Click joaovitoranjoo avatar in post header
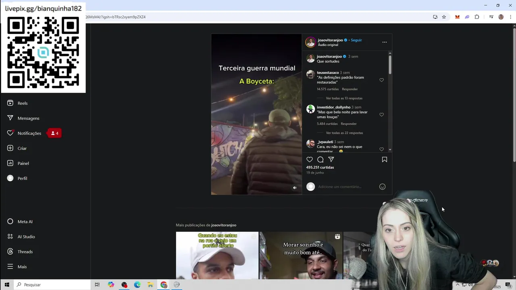516x290 pixels. tap(310, 42)
